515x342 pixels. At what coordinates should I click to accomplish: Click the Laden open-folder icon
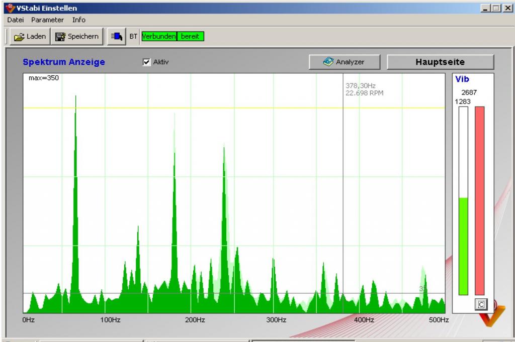(19, 37)
